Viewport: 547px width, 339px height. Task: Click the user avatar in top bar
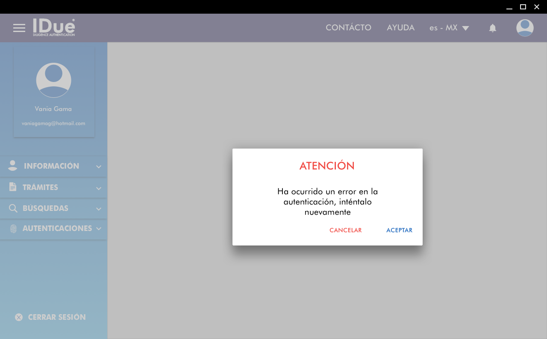pos(524,28)
